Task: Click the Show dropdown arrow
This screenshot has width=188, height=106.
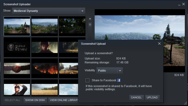Action: (82, 11)
